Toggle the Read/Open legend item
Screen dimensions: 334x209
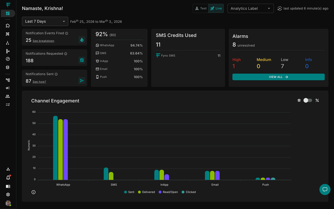(168, 192)
